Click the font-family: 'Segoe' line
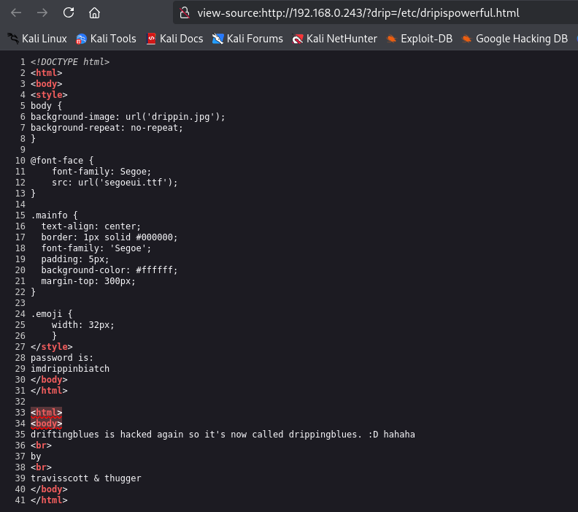This screenshot has height=512, width=578. point(96,248)
